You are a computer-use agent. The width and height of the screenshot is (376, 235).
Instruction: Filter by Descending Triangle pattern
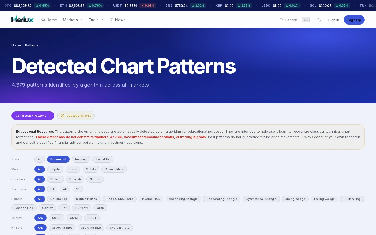coord(222,199)
